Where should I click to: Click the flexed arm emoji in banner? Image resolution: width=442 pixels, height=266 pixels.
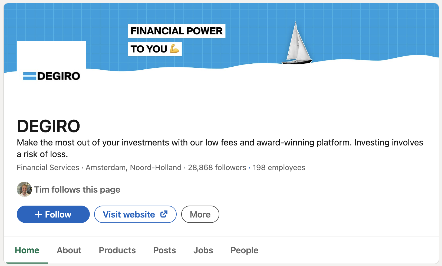point(174,49)
